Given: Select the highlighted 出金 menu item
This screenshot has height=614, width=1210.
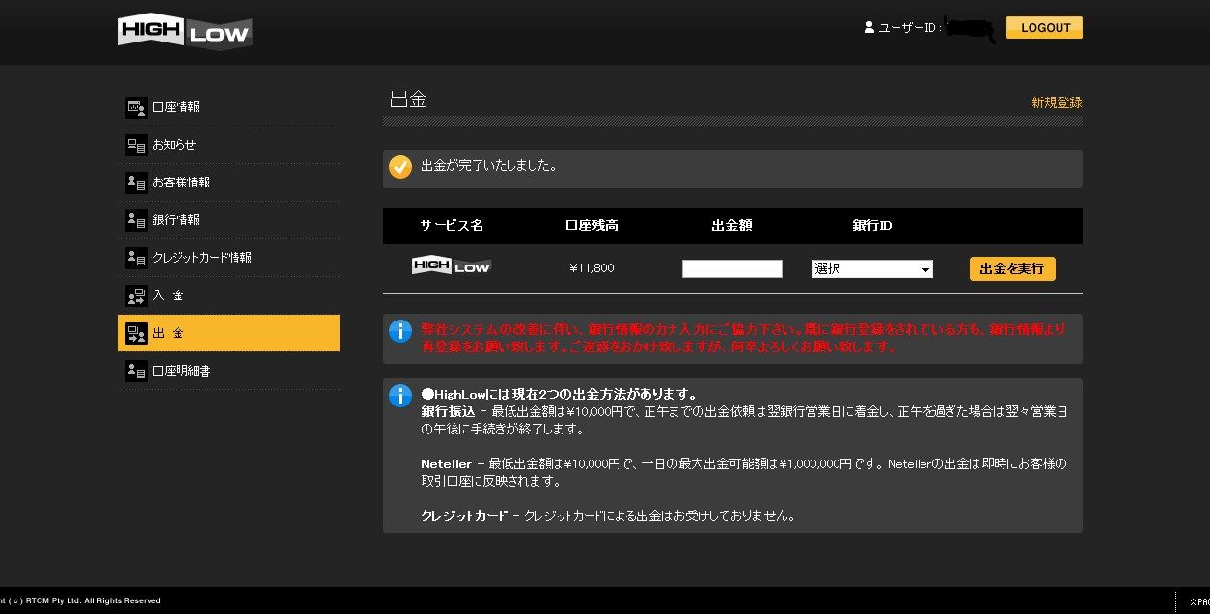Looking at the screenshot, I should [x=229, y=333].
